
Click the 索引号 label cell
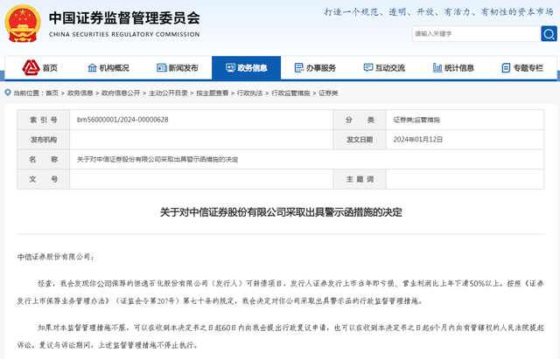point(44,120)
